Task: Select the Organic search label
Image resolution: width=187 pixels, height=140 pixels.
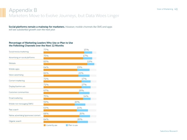Action: [16, 121]
